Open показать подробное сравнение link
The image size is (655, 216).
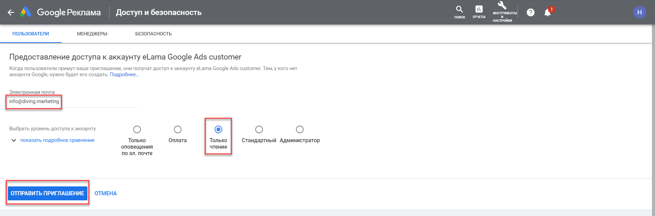coord(57,140)
